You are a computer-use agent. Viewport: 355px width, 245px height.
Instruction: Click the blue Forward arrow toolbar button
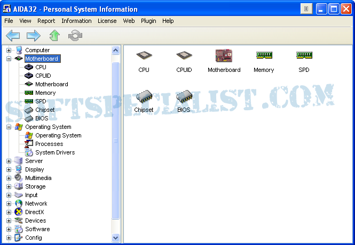point(33,36)
